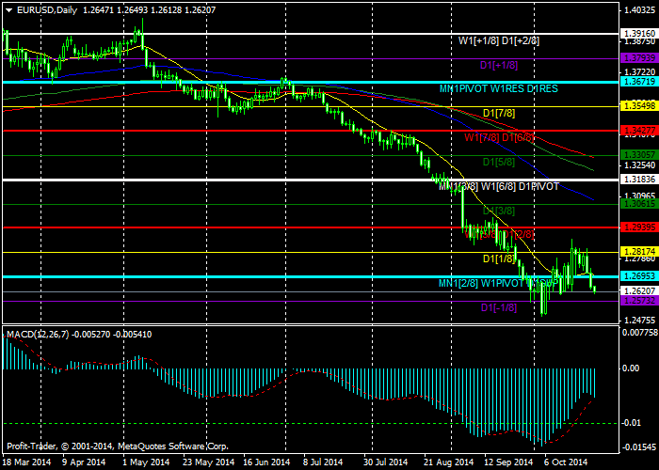Viewport: 659px width, 470px height.
Task: Click the 18 Mar 2014 date label
Action: click(x=27, y=462)
